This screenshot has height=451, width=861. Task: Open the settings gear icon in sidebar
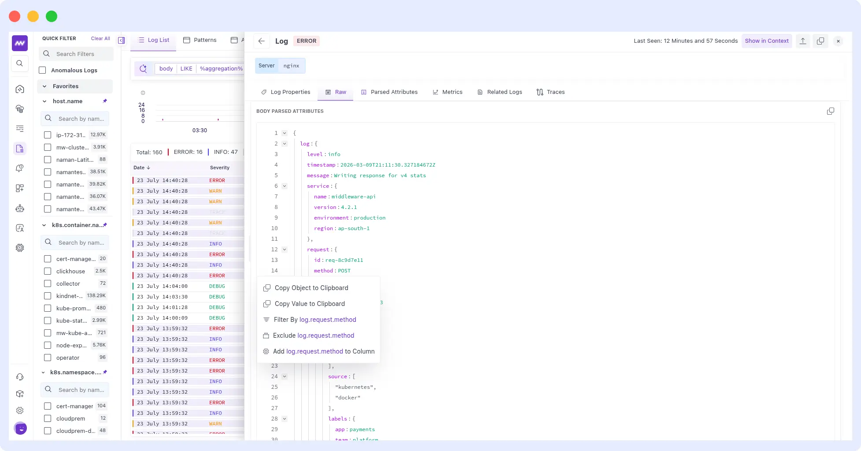click(20, 410)
